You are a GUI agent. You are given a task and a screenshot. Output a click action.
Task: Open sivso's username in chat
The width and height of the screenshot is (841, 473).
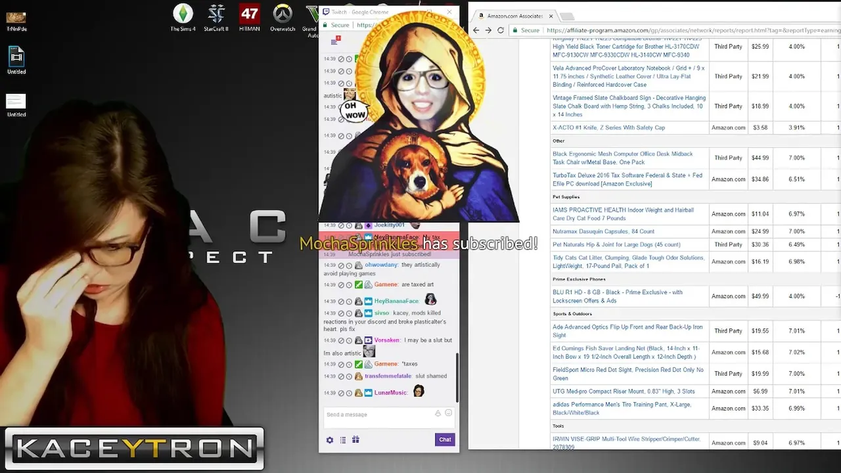[x=382, y=313]
